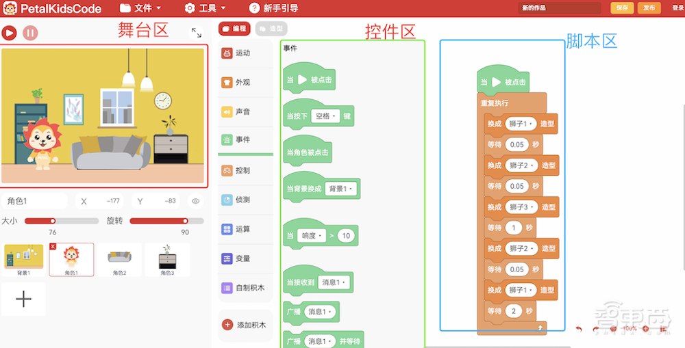Viewport: 685px width, 348px height.
Task: Click the 发布 publish button
Action: [649, 8]
